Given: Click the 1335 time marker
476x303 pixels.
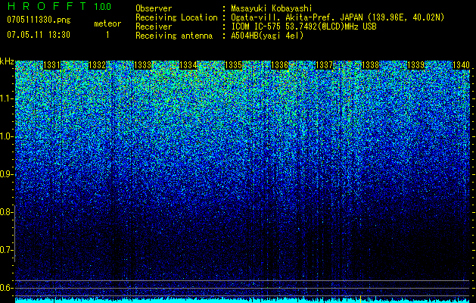Looking at the screenshot, I should tap(234, 65).
